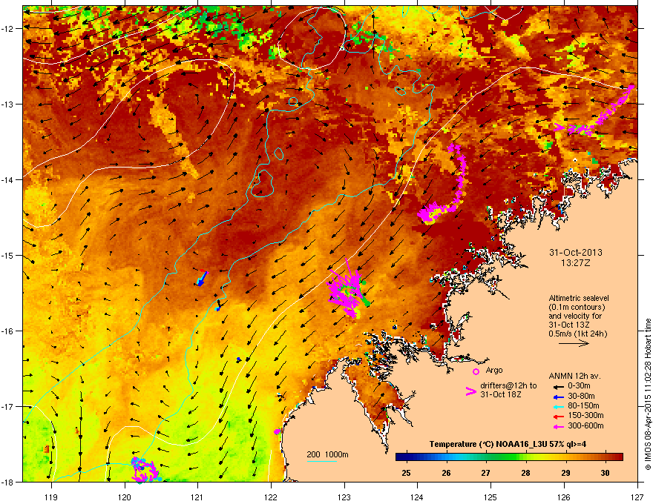
Task: Click the colorbar tick label '27'
Action: pos(485,473)
